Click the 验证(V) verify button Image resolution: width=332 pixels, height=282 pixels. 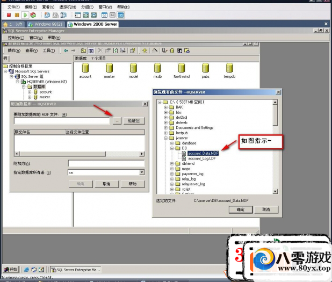[134, 121]
